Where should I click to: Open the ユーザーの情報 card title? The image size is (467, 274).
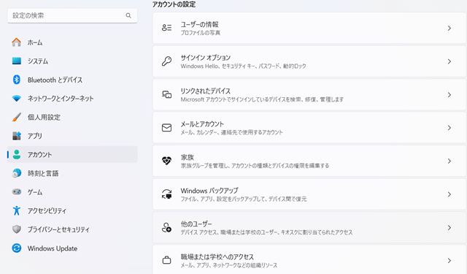point(199,24)
